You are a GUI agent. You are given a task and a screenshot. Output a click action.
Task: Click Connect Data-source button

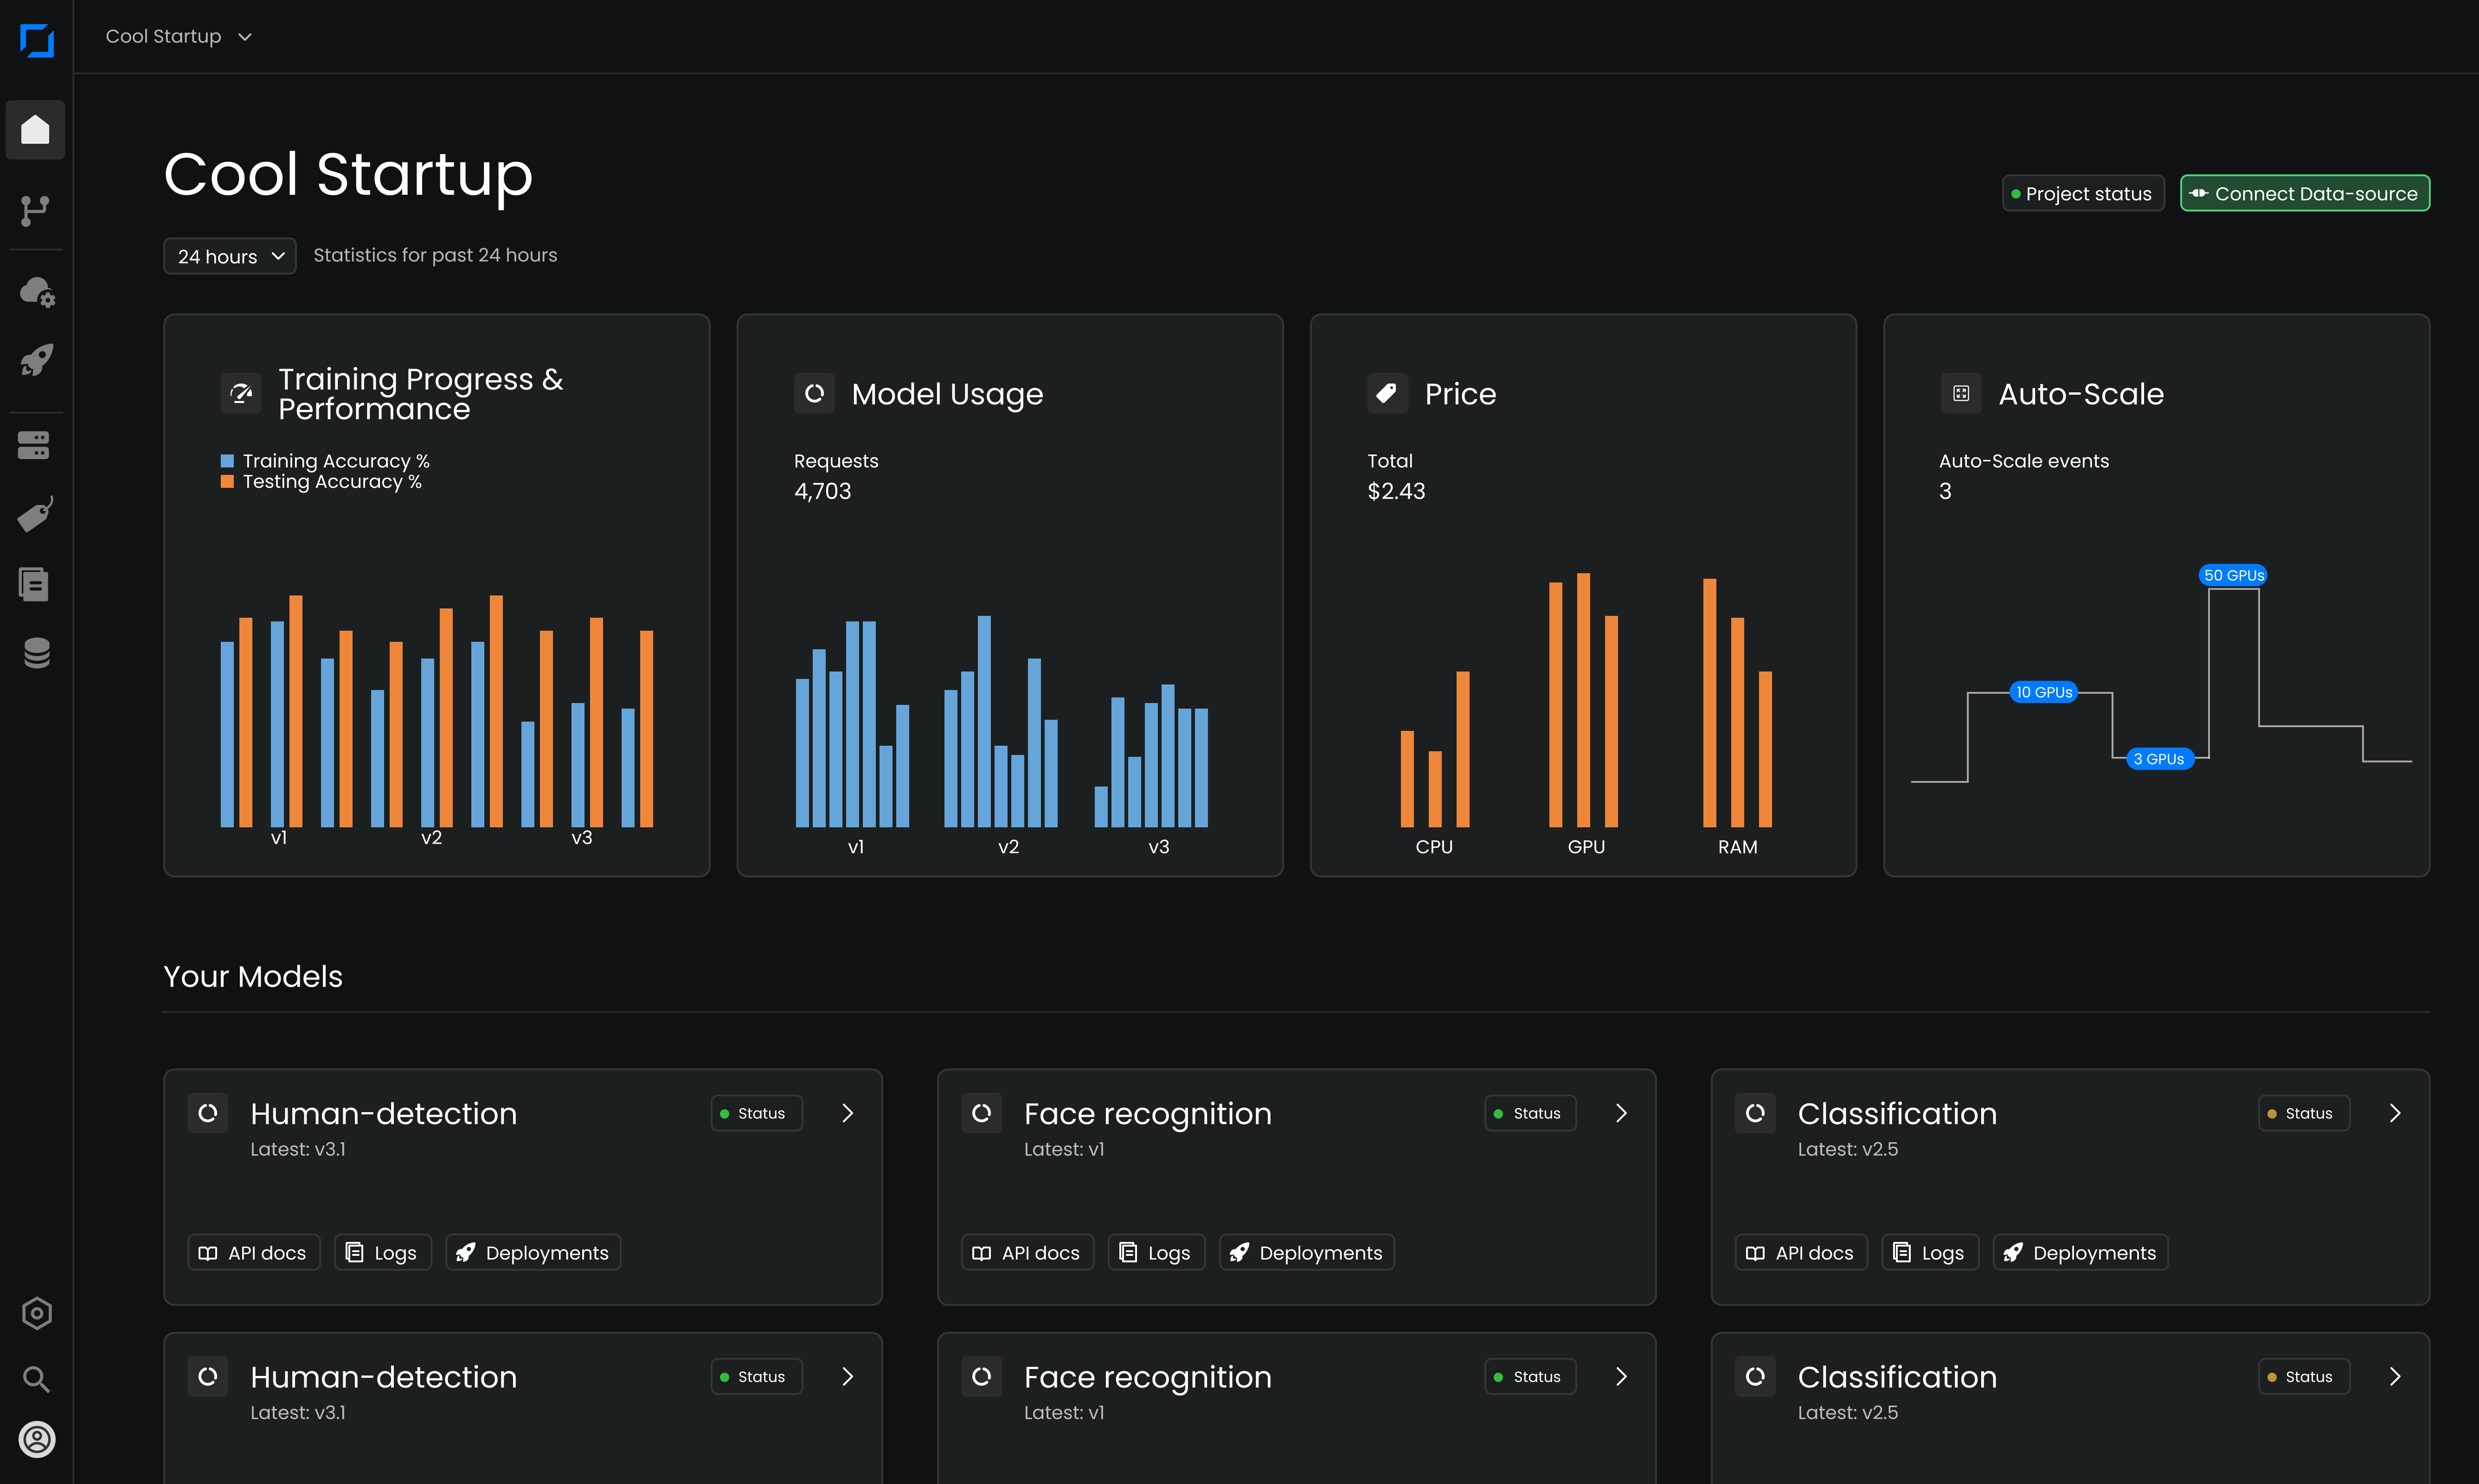pos(2305,194)
